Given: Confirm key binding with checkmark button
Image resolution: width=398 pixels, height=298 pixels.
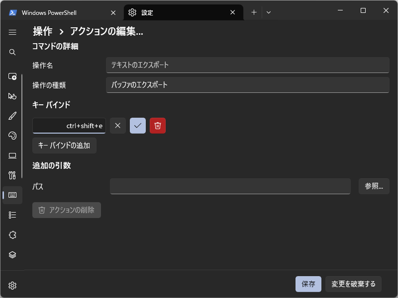Looking at the screenshot, I should coord(138,126).
